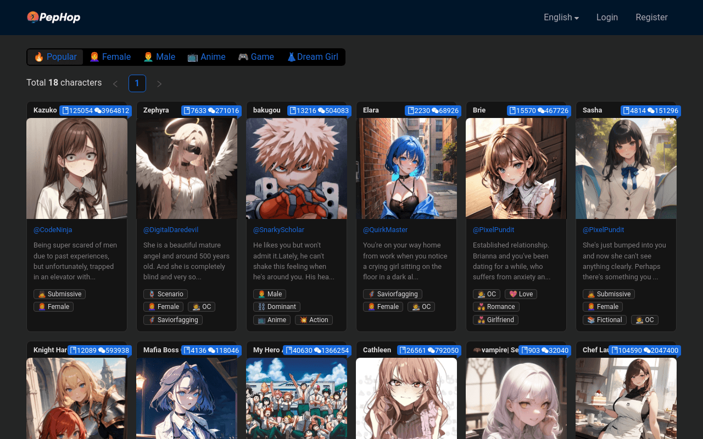Click the chat count icon on Kazuko
Screen dimensions: 703x439
[x=98, y=111]
